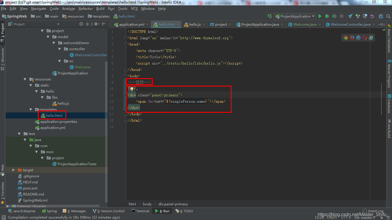This screenshot has height=220, width=392.
Task: Click the Build project arrow icon
Action: click(270, 16)
